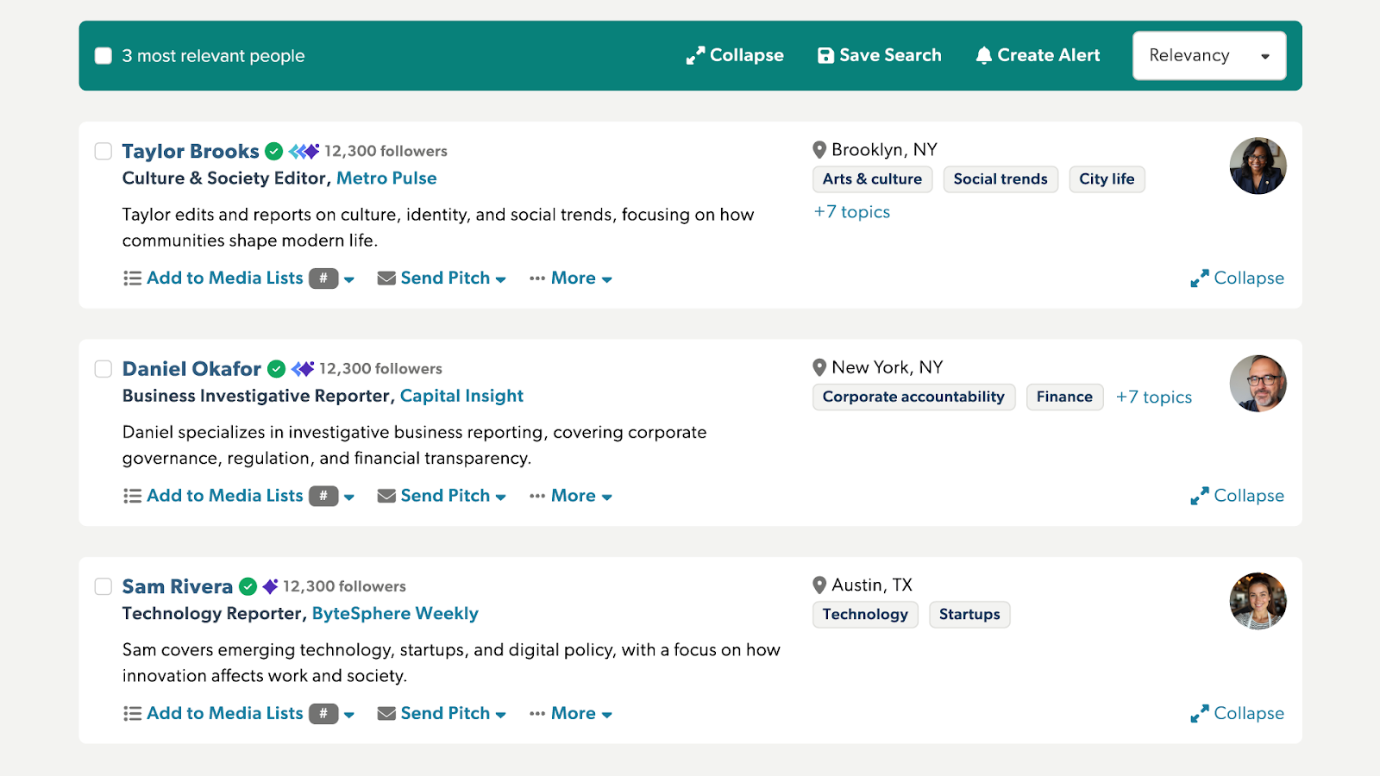Click the location pin icon beside Brooklyn, NY
1380x776 pixels.
pos(819,149)
